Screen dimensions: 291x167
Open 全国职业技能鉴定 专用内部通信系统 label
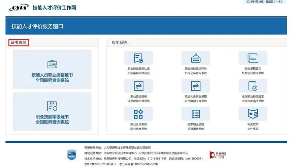[253, 99]
